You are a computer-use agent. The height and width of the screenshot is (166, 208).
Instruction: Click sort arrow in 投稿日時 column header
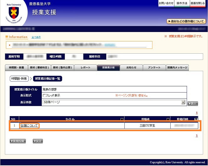click(x=196, y=119)
